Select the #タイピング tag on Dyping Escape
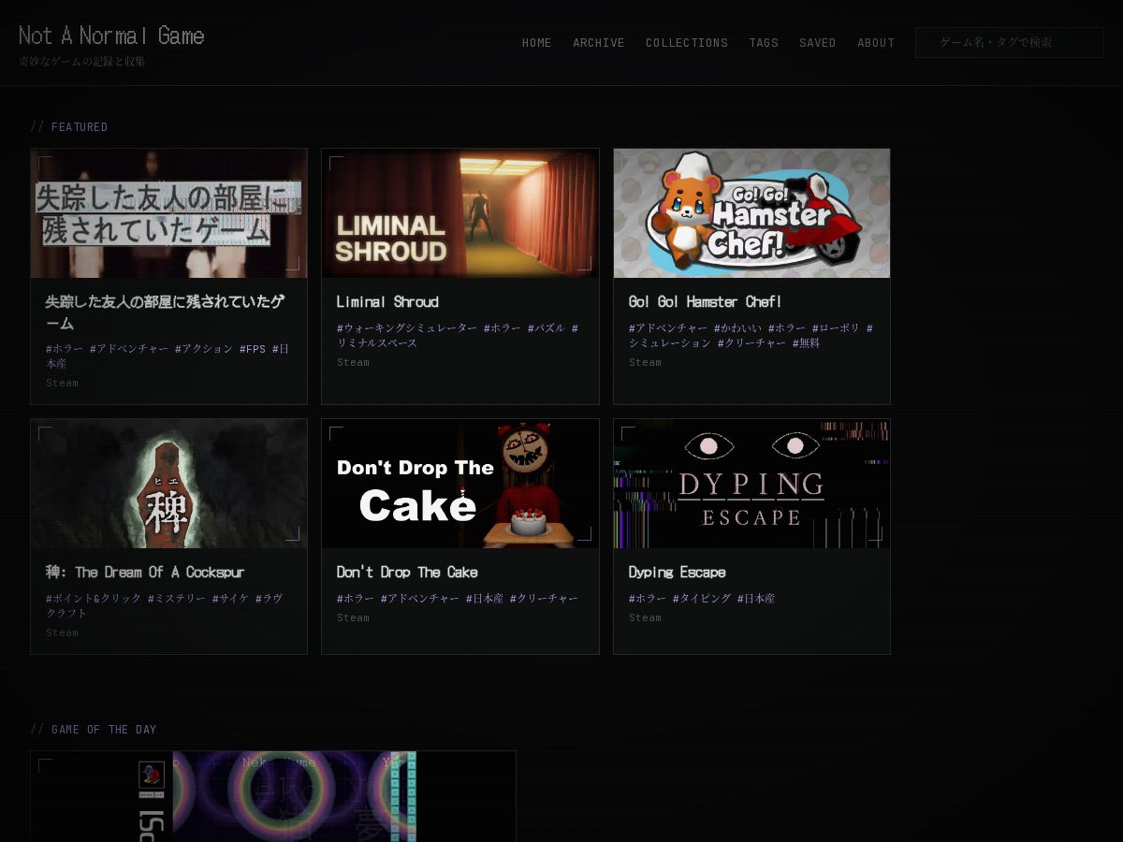The image size is (1123, 842). tap(702, 599)
